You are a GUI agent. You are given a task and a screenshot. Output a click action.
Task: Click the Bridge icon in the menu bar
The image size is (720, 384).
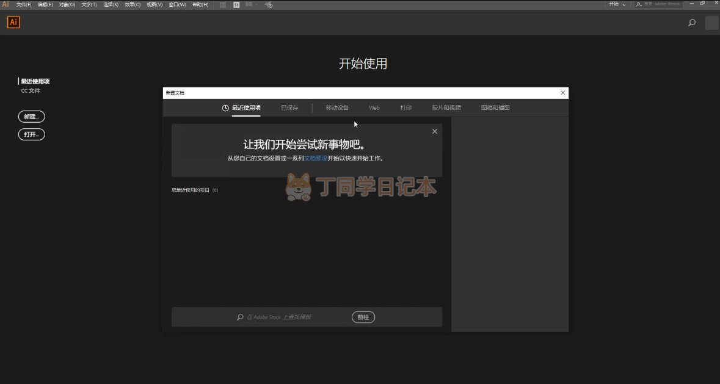[222, 4]
